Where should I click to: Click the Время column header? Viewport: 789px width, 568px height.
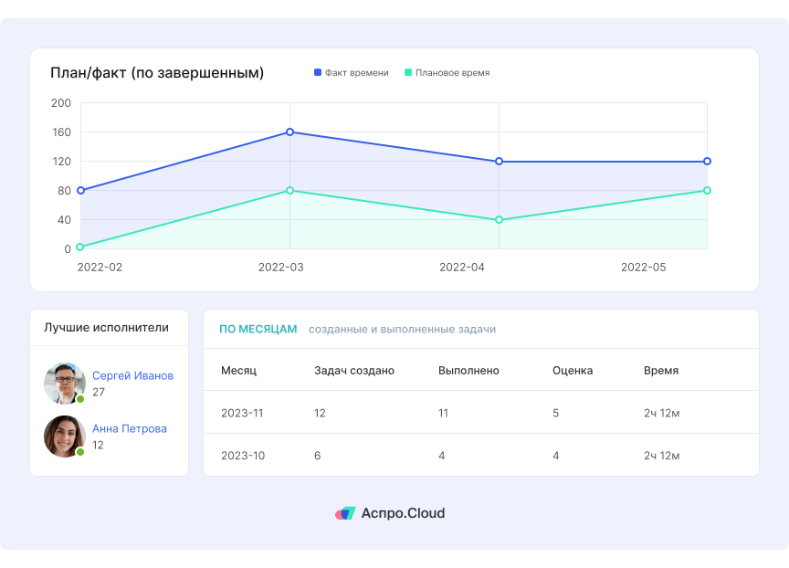pos(660,371)
